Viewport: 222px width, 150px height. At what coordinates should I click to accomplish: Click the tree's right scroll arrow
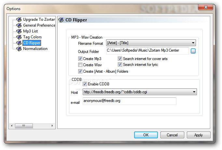52,126
